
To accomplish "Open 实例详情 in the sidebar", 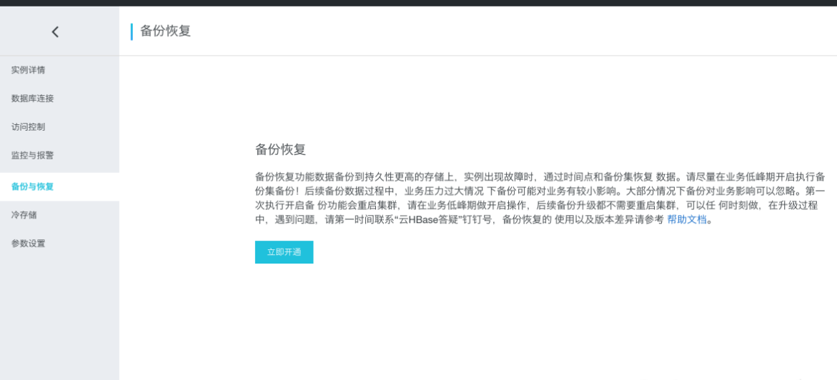I will [x=28, y=70].
